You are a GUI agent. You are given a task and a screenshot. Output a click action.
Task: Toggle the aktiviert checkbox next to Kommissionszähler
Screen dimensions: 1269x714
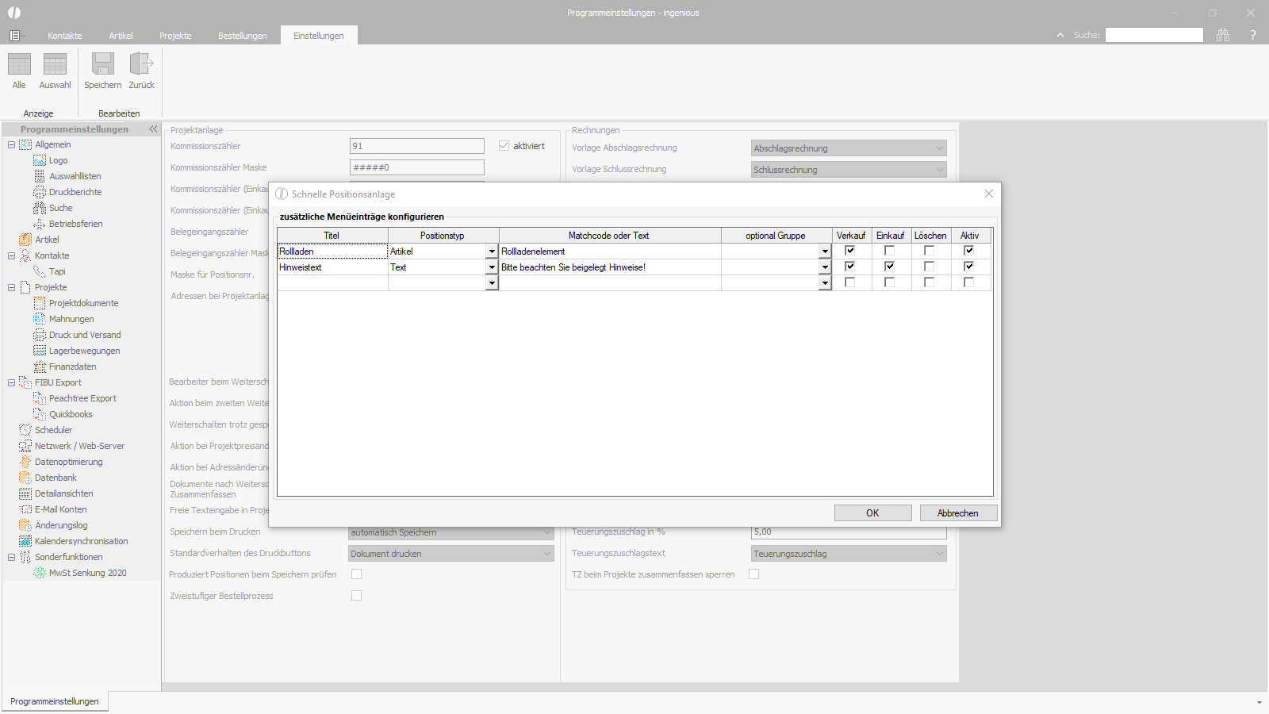click(x=504, y=146)
